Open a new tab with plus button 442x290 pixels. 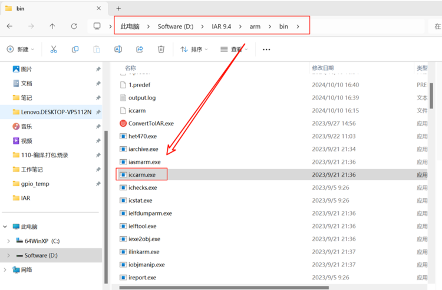pos(118,8)
